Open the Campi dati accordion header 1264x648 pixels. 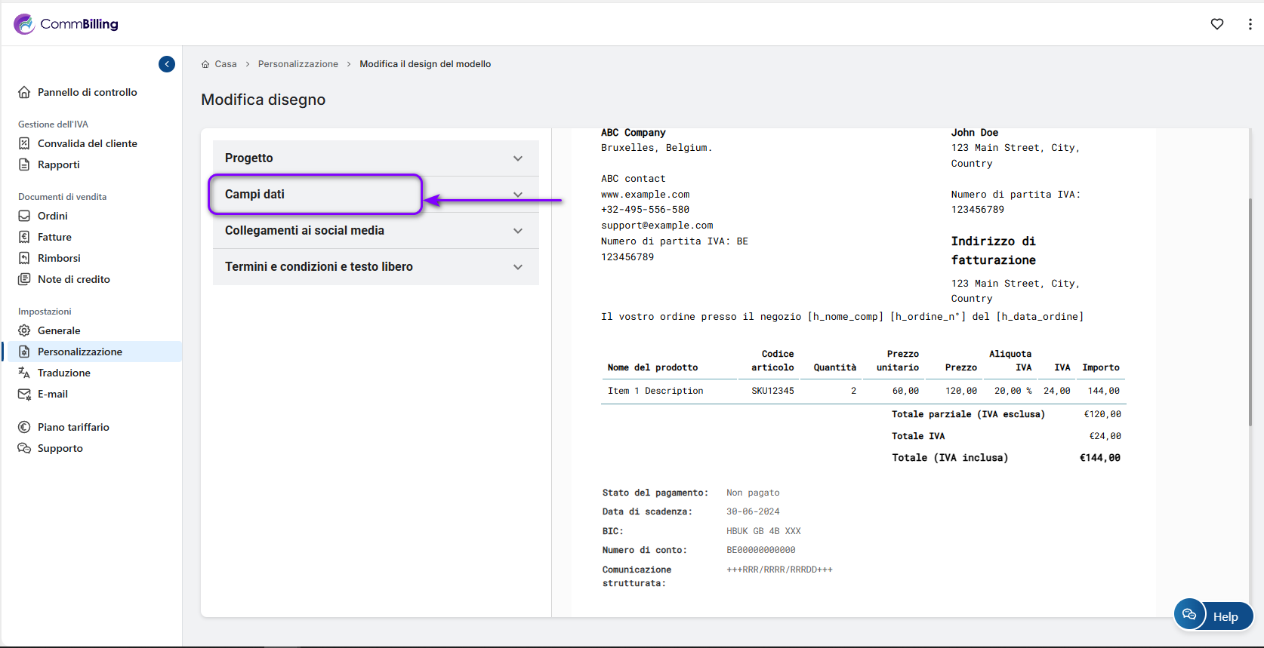[376, 195]
